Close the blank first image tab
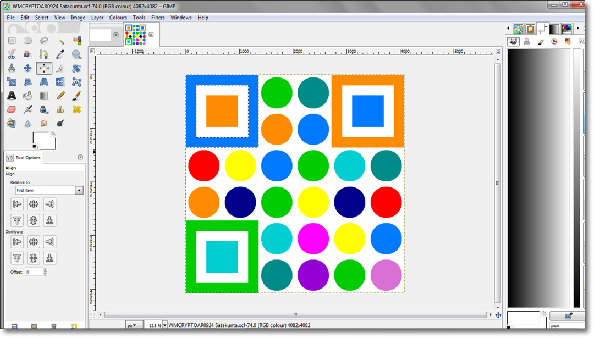This screenshot has height=338, width=594. point(116,35)
